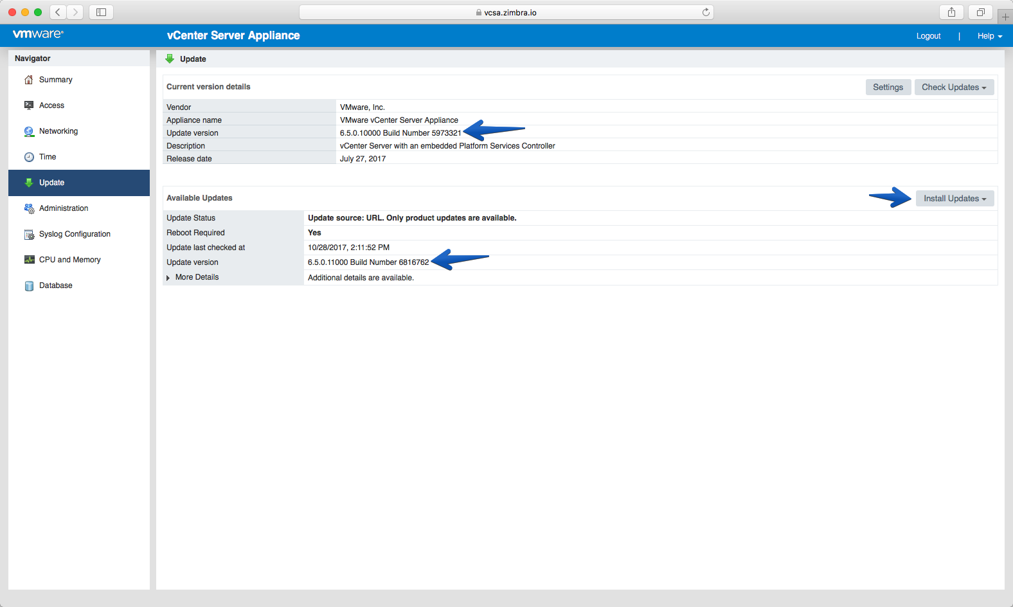Open the Install Updates dropdown
1013x607 pixels.
click(x=955, y=199)
